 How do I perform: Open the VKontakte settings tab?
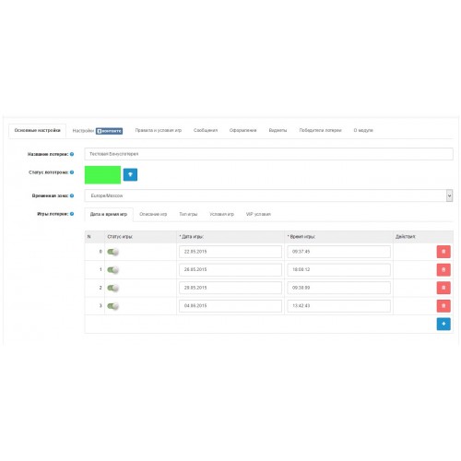tap(98, 131)
